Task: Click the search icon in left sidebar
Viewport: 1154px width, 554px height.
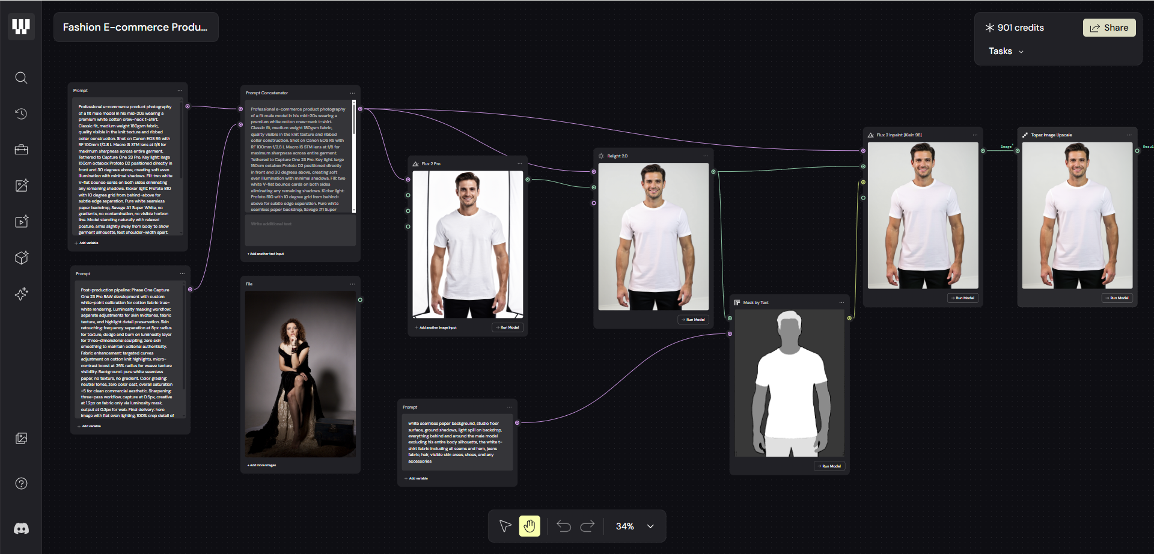Action: pos(21,78)
